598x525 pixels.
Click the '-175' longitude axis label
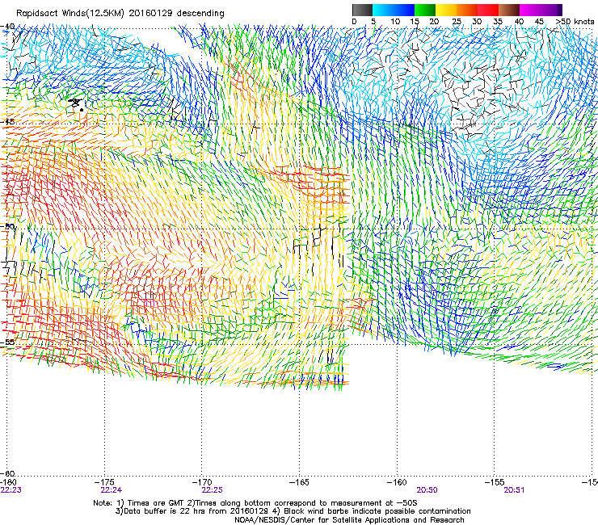(105, 483)
